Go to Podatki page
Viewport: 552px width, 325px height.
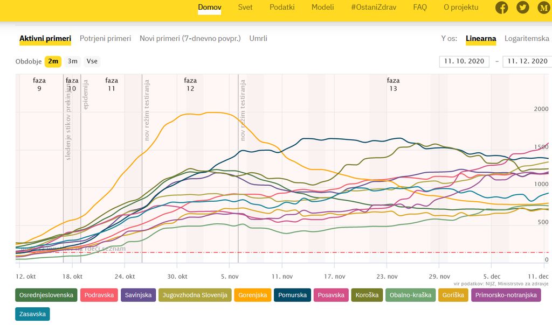click(x=282, y=8)
